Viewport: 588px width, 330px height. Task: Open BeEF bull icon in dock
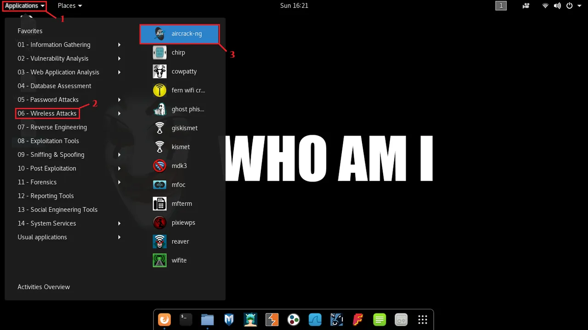(x=337, y=319)
